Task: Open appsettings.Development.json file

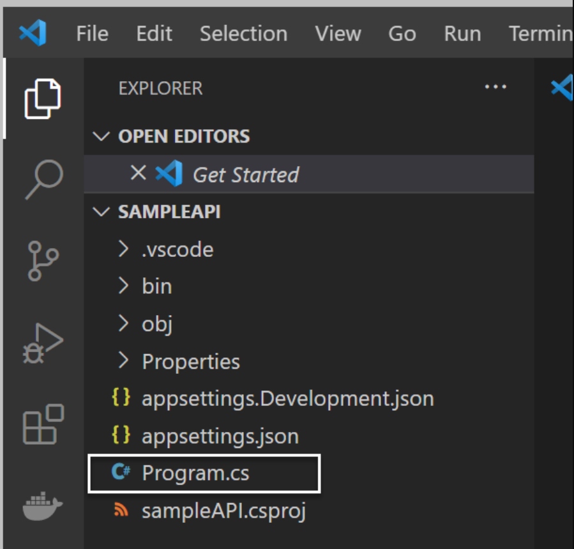Action: (287, 399)
